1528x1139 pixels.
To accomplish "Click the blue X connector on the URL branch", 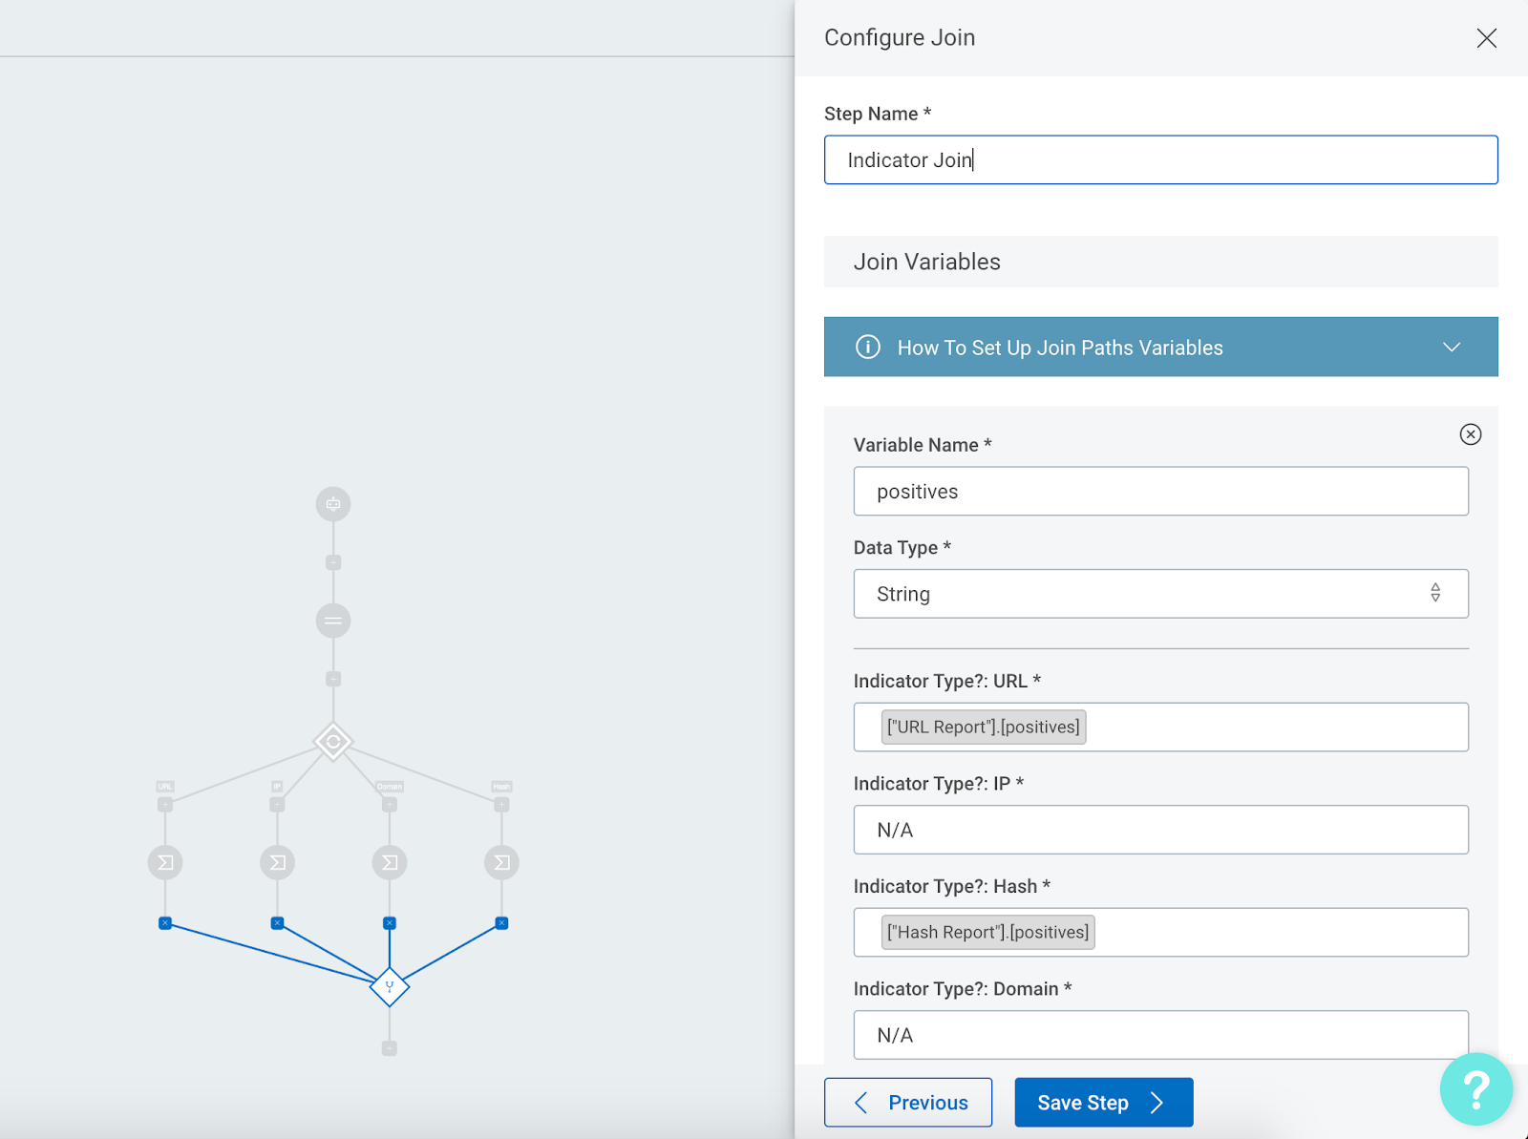I will click(165, 923).
